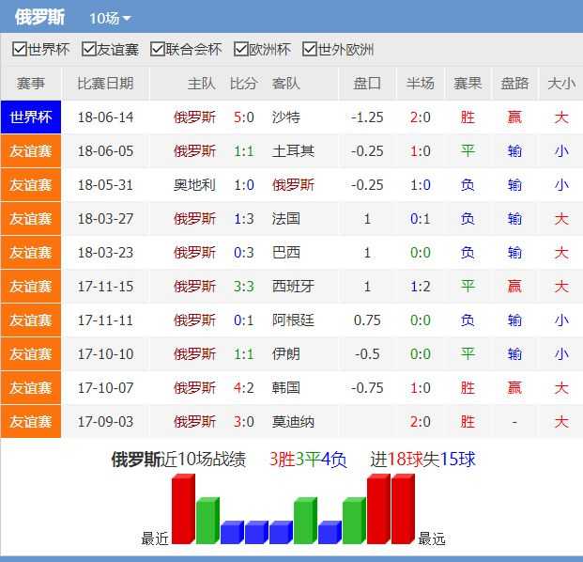The height and width of the screenshot is (562, 583).
Task: Click the 盘路 column header
Action: [514, 84]
